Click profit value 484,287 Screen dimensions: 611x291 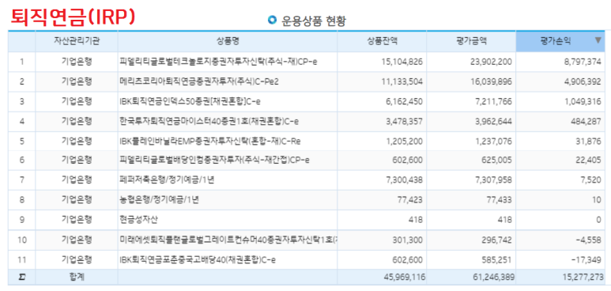click(586, 121)
